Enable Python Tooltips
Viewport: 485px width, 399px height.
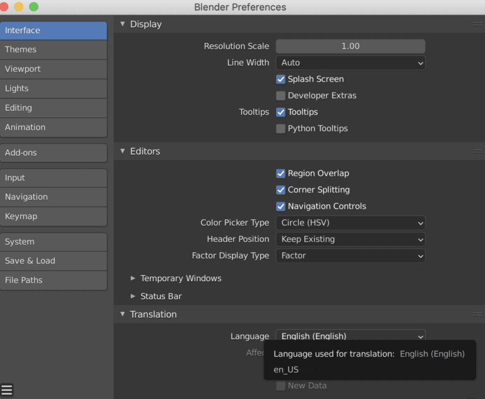(280, 129)
